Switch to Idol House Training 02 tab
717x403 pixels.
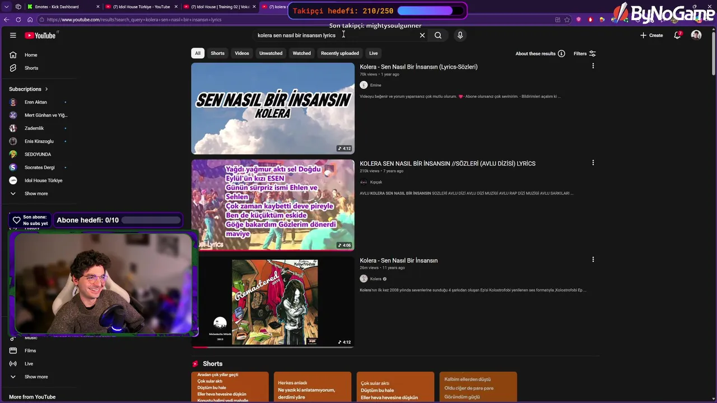[220, 7]
